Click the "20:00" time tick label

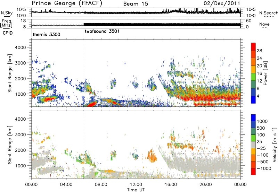tap(206, 185)
